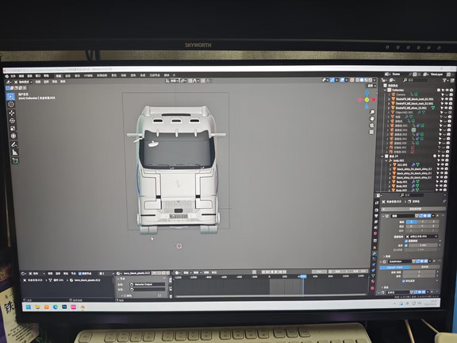Viewport: 457px width, 343px height.
Task: Select the Scale tool
Action: [x=13, y=129]
